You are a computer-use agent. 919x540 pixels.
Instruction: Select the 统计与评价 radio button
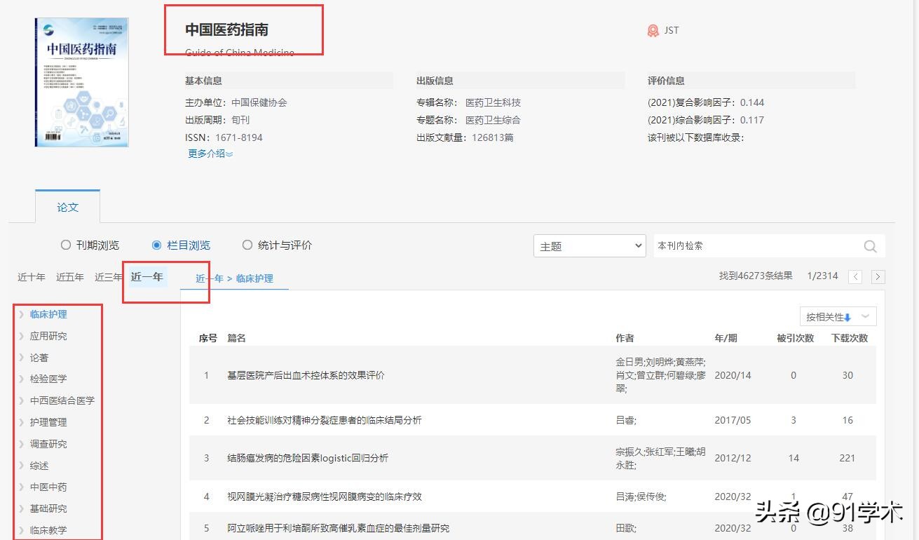click(247, 245)
